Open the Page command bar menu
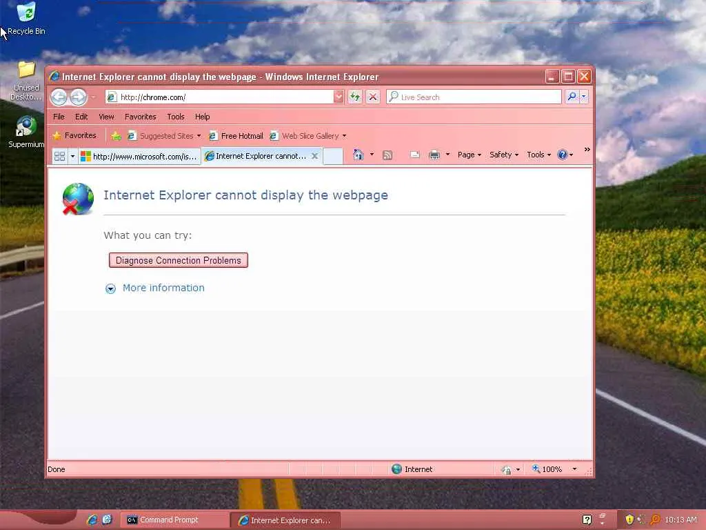Screen dimensions: 706x530 click(x=469, y=155)
